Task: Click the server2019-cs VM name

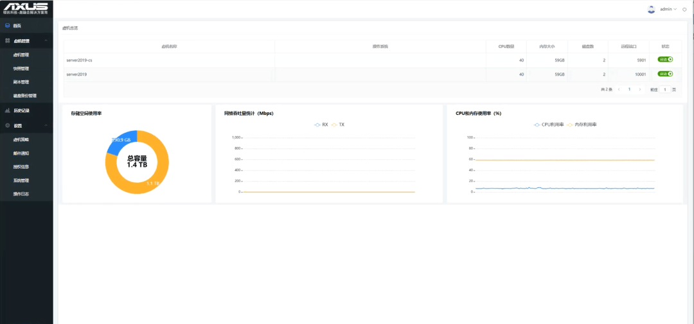Action: click(x=79, y=60)
